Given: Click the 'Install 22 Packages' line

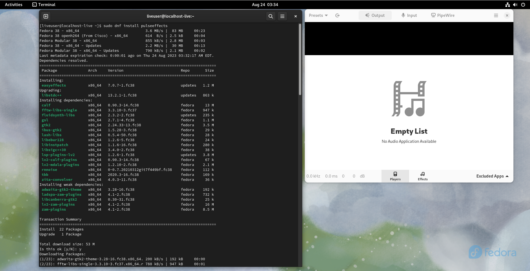Looking at the screenshot, I should [62, 229].
